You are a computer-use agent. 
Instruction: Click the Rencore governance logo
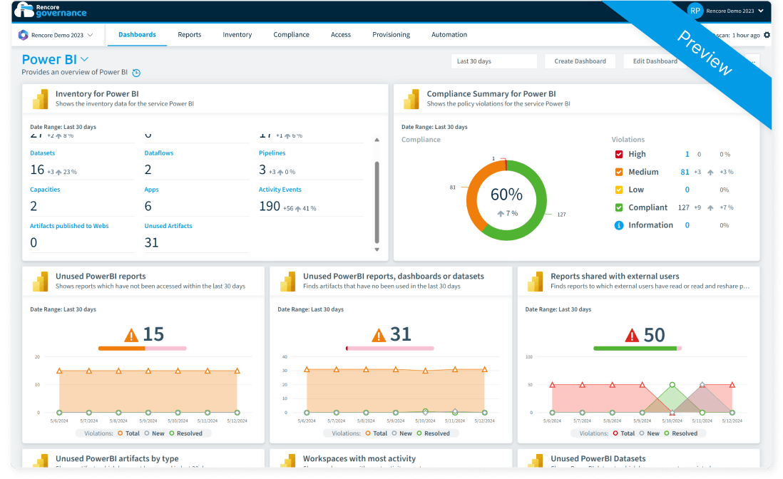(49, 11)
